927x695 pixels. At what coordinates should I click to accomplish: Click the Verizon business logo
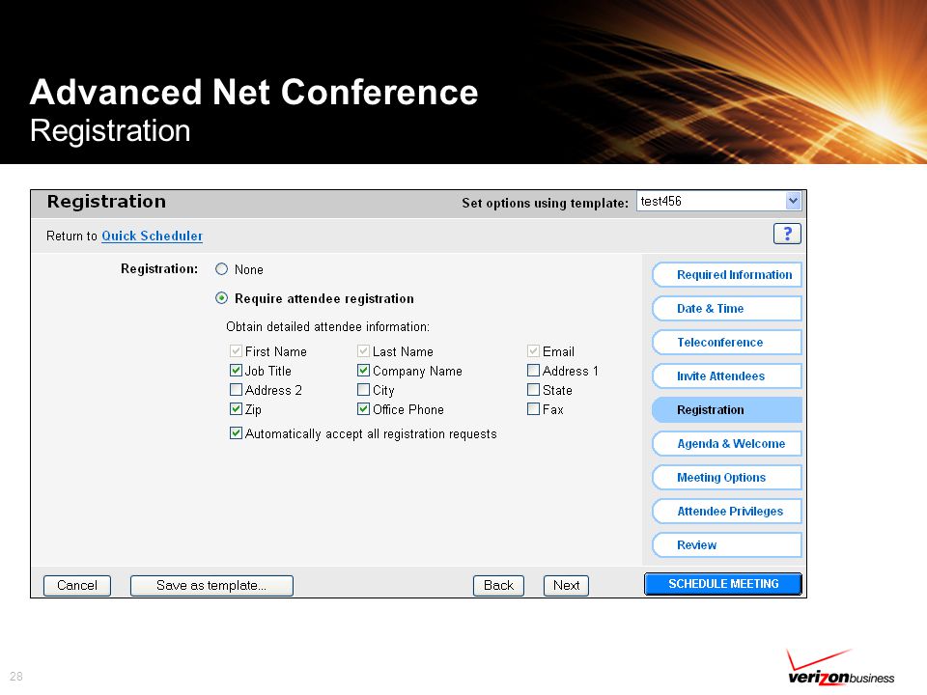[841, 668]
